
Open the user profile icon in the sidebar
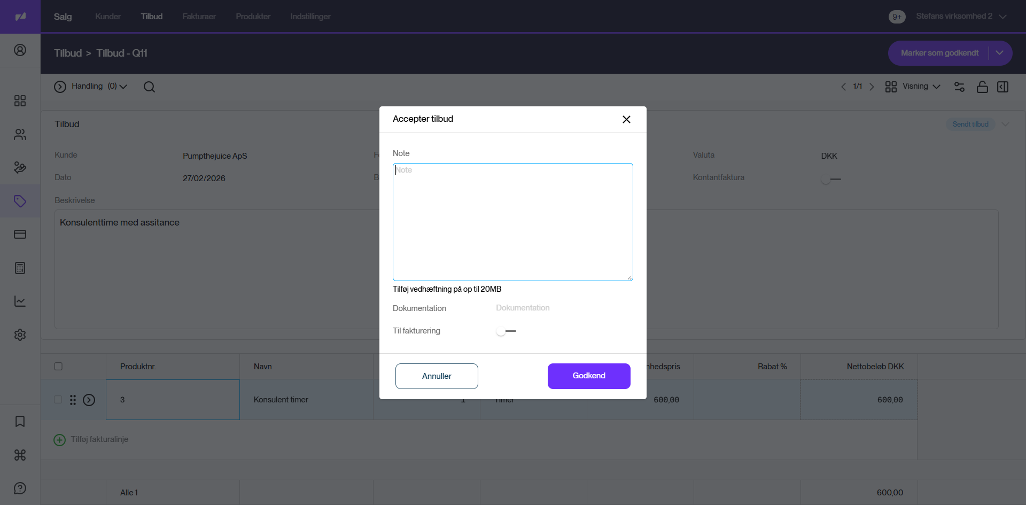pyautogui.click(x=20, y=50)
